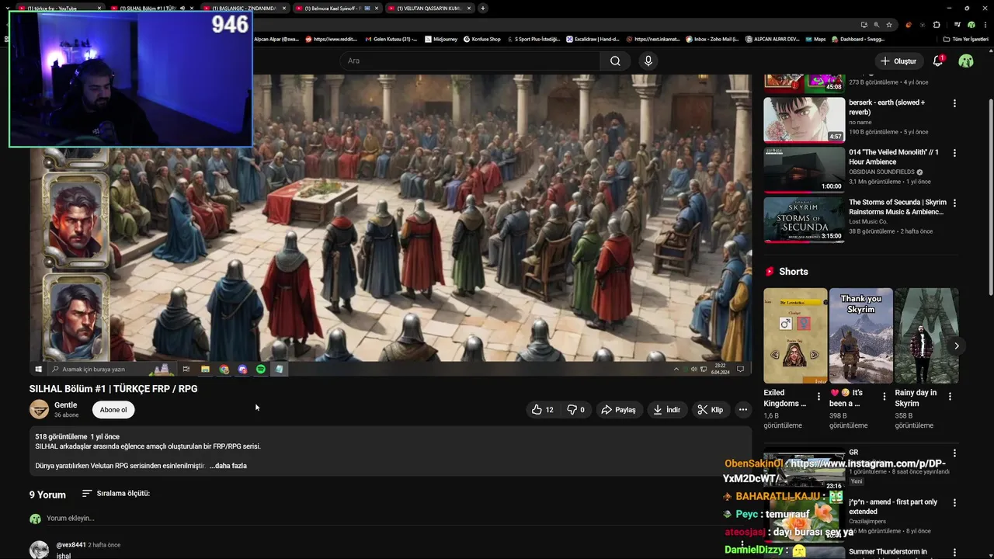Click the YouTube search magnifier button
Image resolution: width=994 pixels, height=559 pixels.
615,61
